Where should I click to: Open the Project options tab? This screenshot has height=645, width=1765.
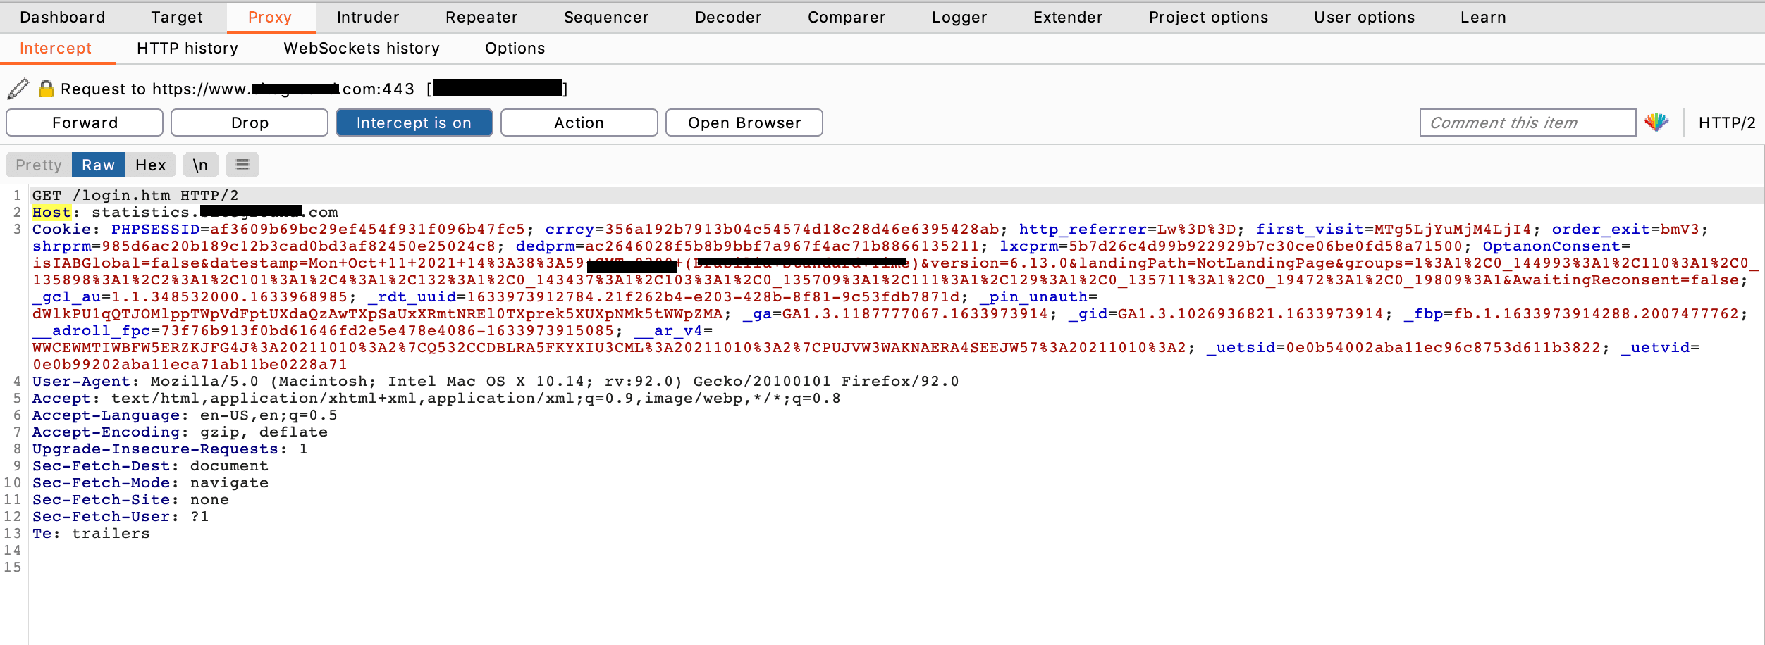tap(1208, 17)
